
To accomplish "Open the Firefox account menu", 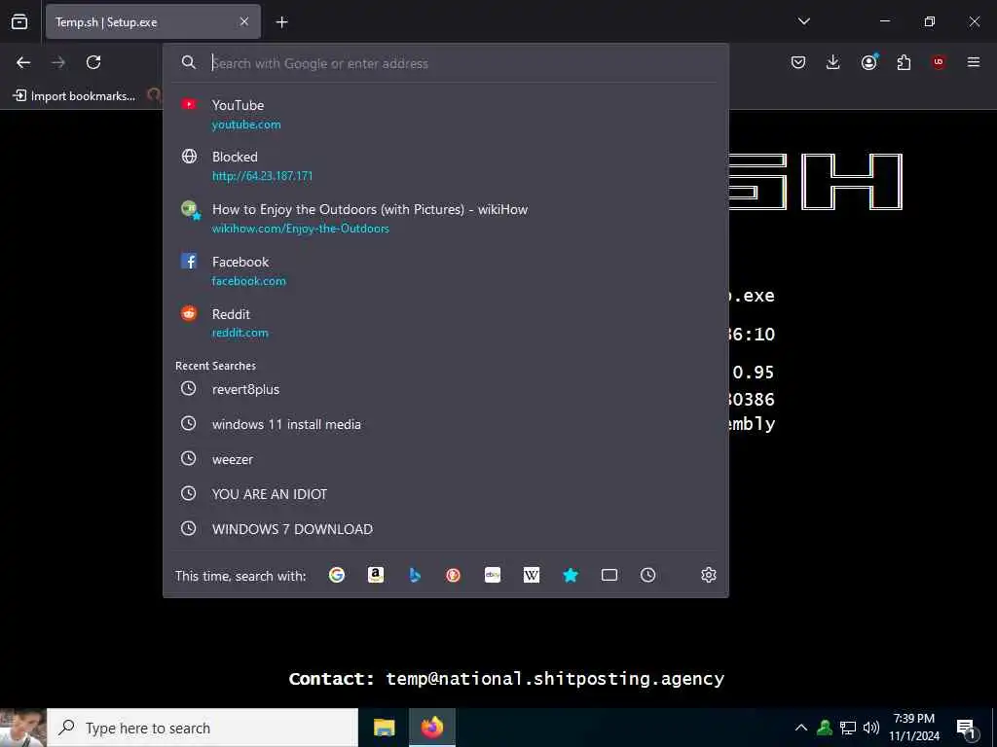I will (x=868, y=62).
